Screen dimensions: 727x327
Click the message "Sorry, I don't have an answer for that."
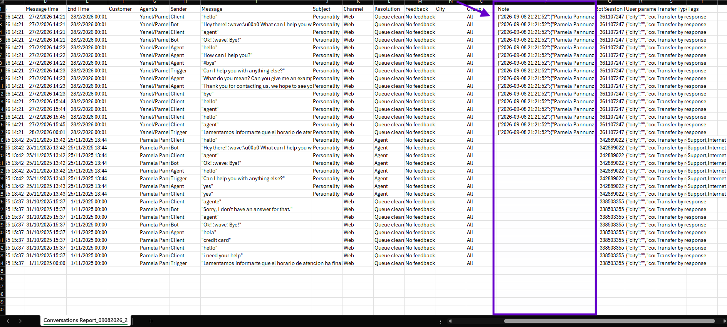tap(256, 209)
